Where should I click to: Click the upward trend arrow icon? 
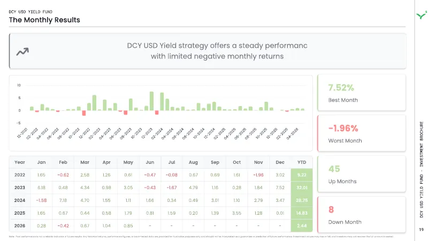22,51
